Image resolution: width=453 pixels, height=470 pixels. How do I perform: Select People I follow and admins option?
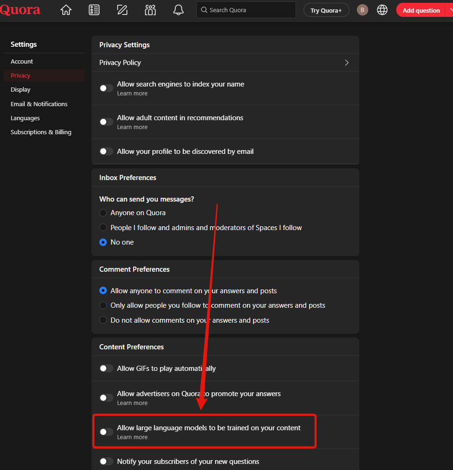point(103,227)
